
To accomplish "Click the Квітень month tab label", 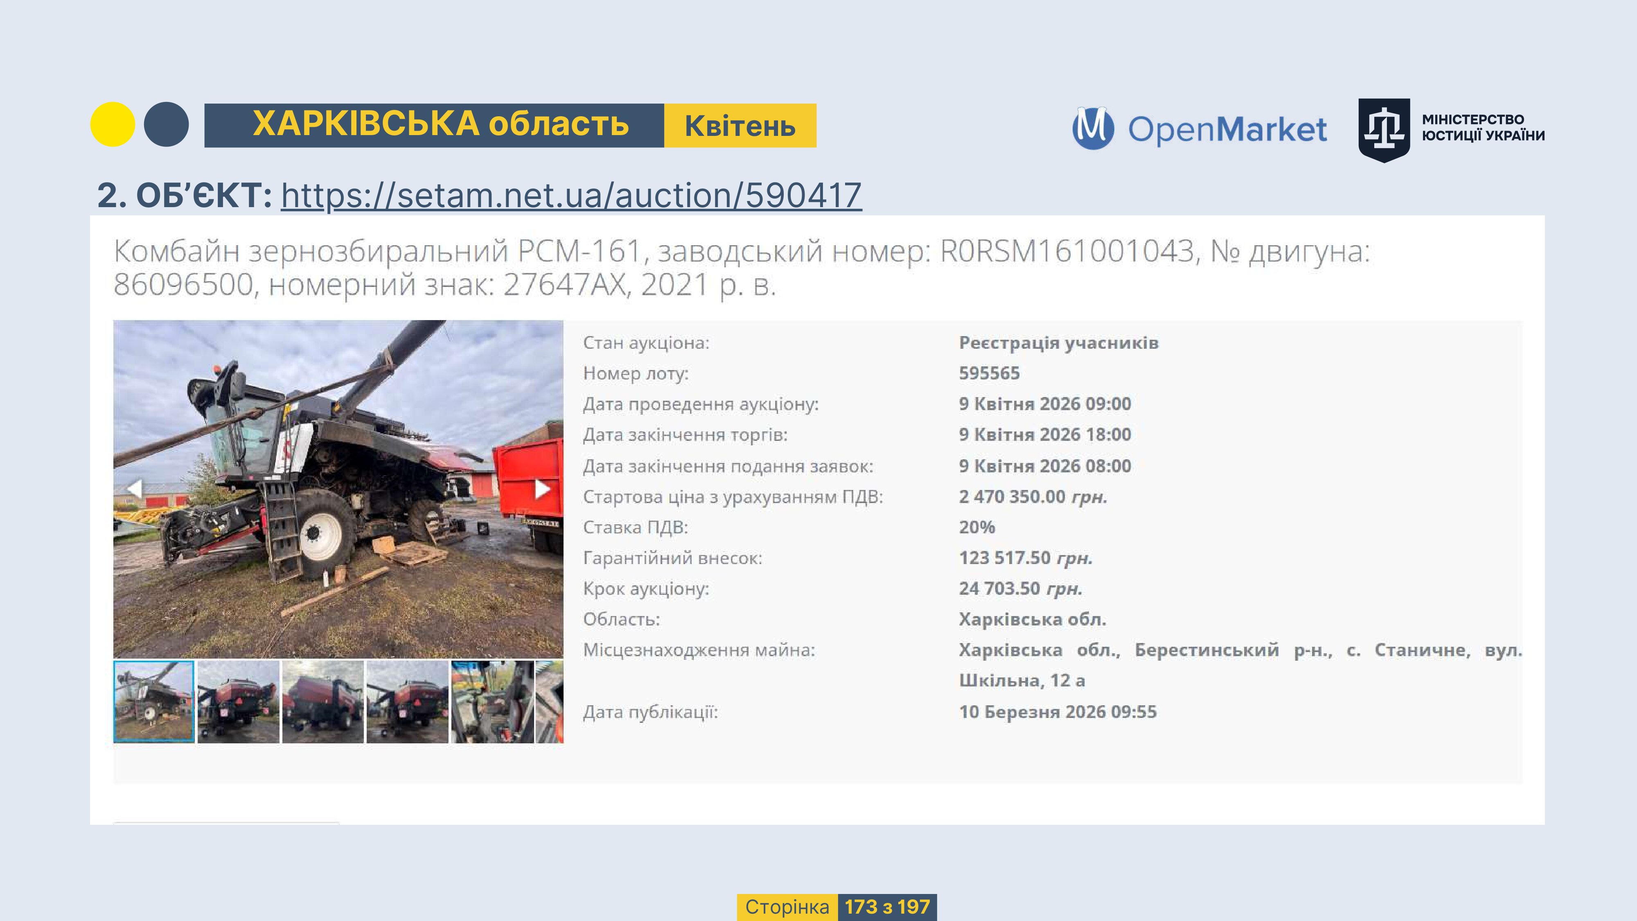I will (740, 126).
